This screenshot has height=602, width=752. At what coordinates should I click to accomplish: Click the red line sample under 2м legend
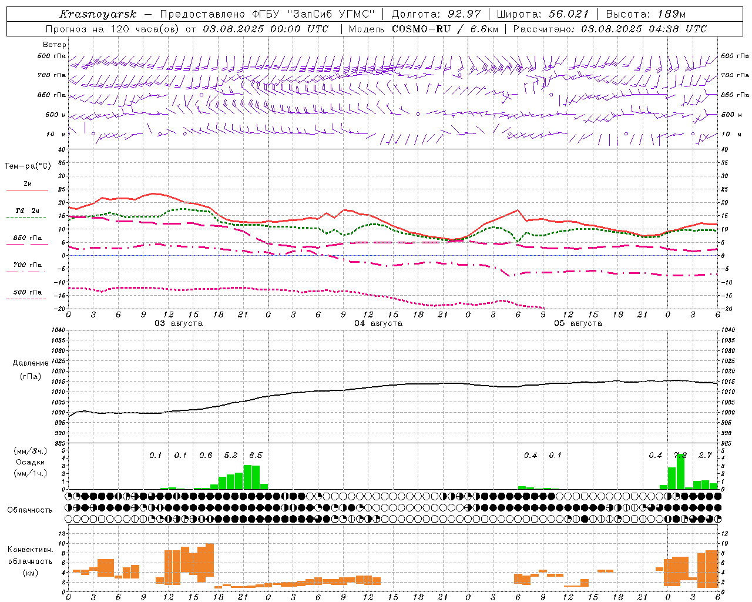click(x=27, y=190)
